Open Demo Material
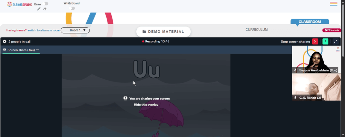Image resolution: width=345 pixels, height=137 pixels. tap(163, 31)
